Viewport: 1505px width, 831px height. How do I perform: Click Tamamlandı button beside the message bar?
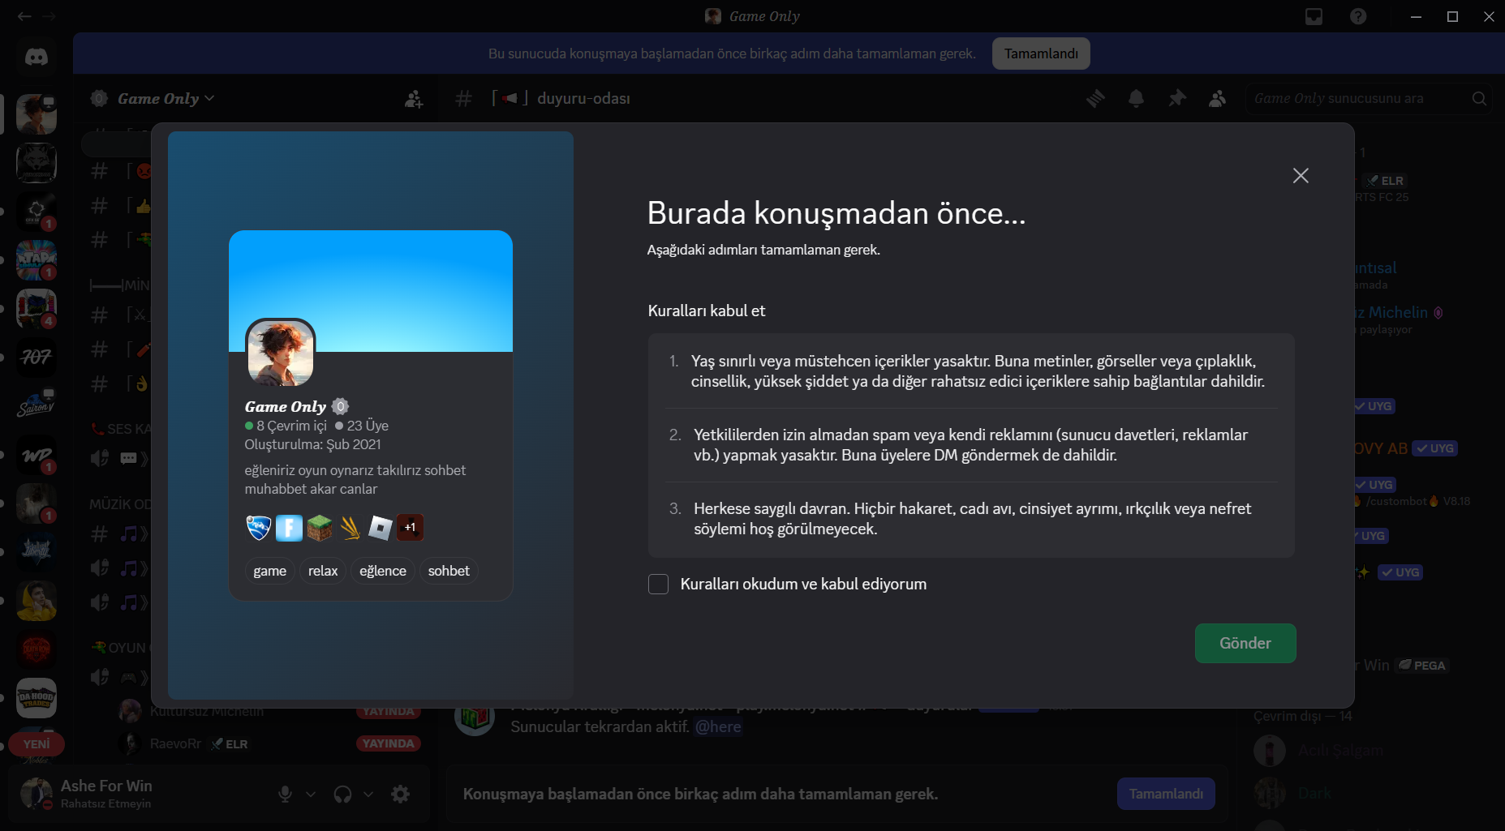(1166, 794)
